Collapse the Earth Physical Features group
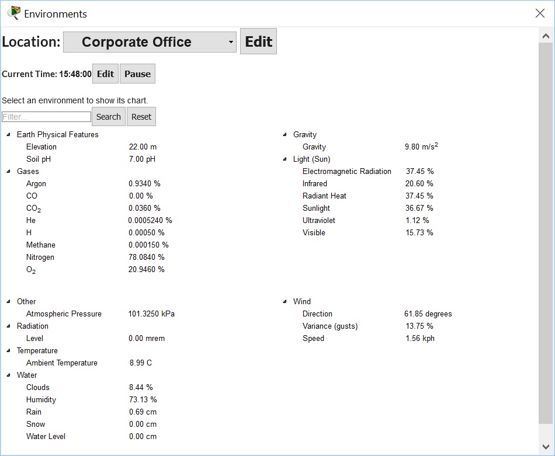Image resolution: width=555 pixels, height=456 pixels. pos(9,135)
